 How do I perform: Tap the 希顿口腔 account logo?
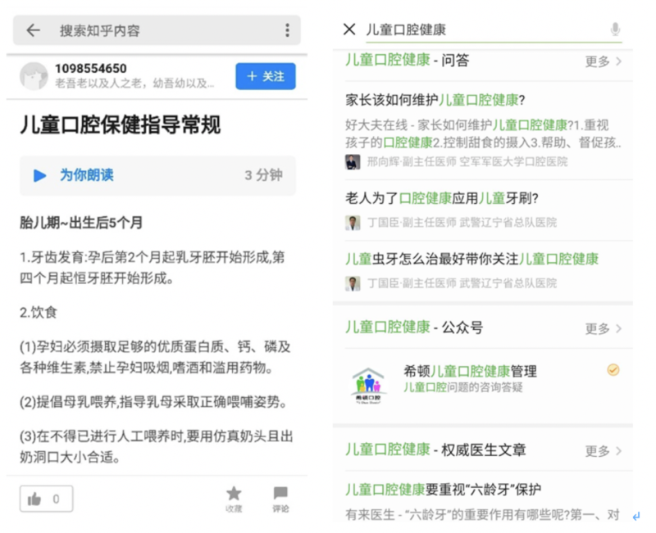coord(368,385)
